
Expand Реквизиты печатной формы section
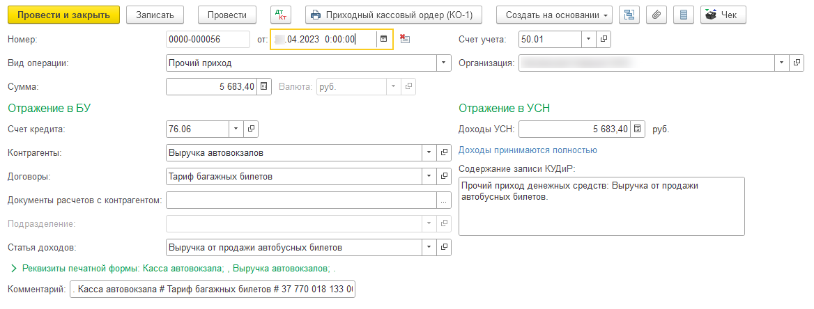pos(14,268)
